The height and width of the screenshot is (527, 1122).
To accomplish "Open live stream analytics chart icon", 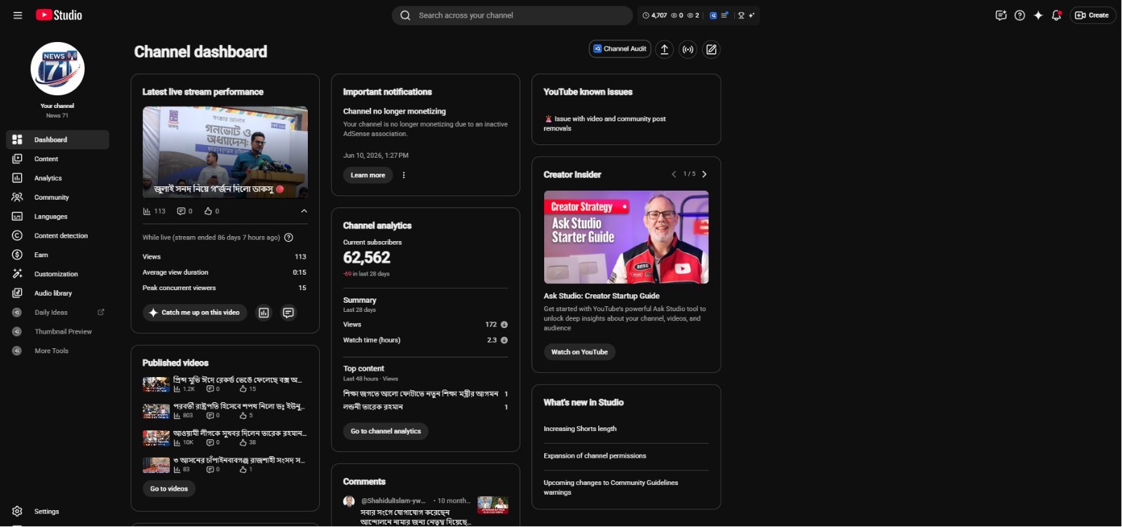I will point(264,313).
